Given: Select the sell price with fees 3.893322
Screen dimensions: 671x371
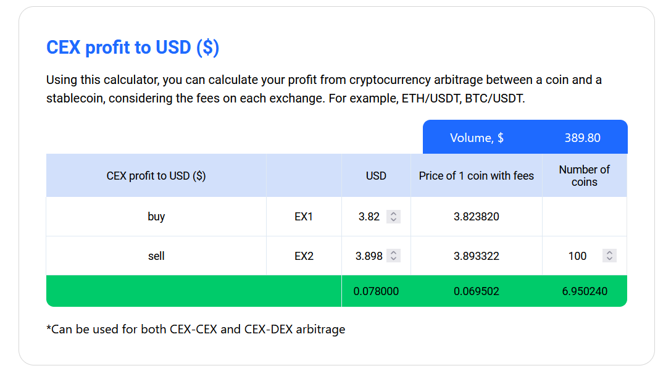Looking at the screenshot, I should (477, 256).
